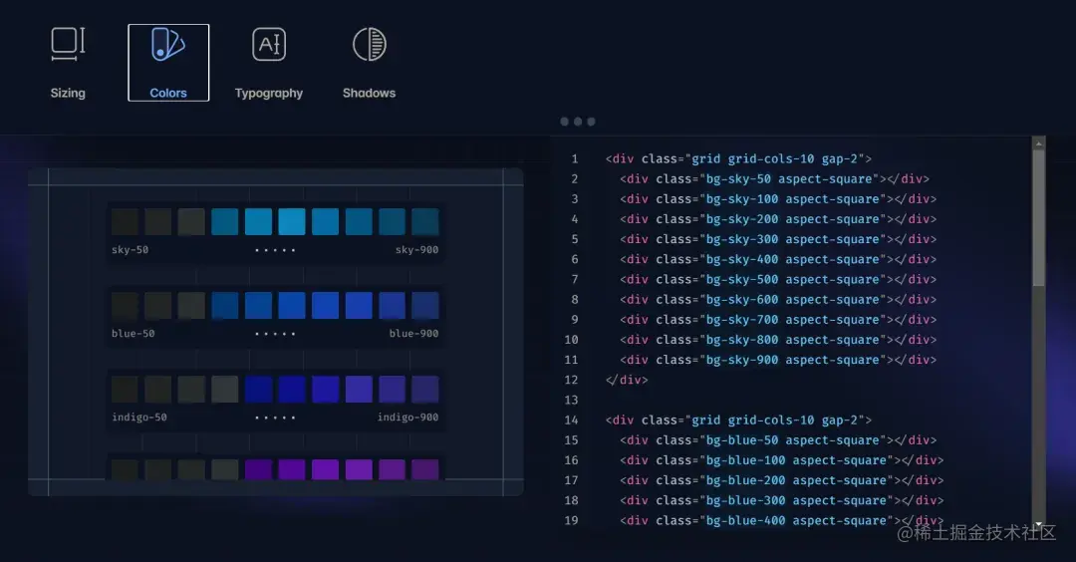Click the first window dot above code
The height and width of the screenshot is (562, 1076).
point(564,122)
